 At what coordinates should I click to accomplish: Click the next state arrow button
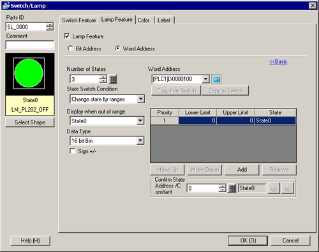tap(287, 188)
